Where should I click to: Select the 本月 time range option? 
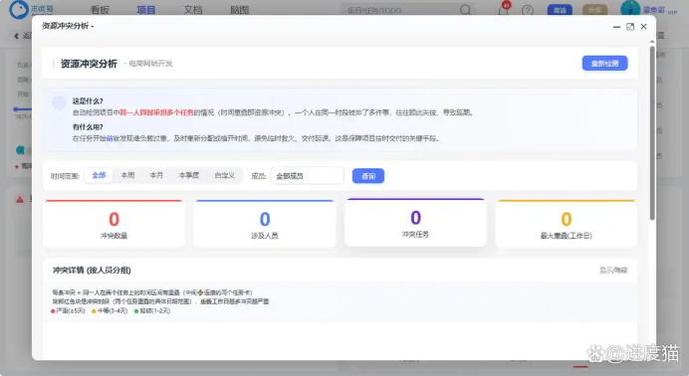click(156, 175)
